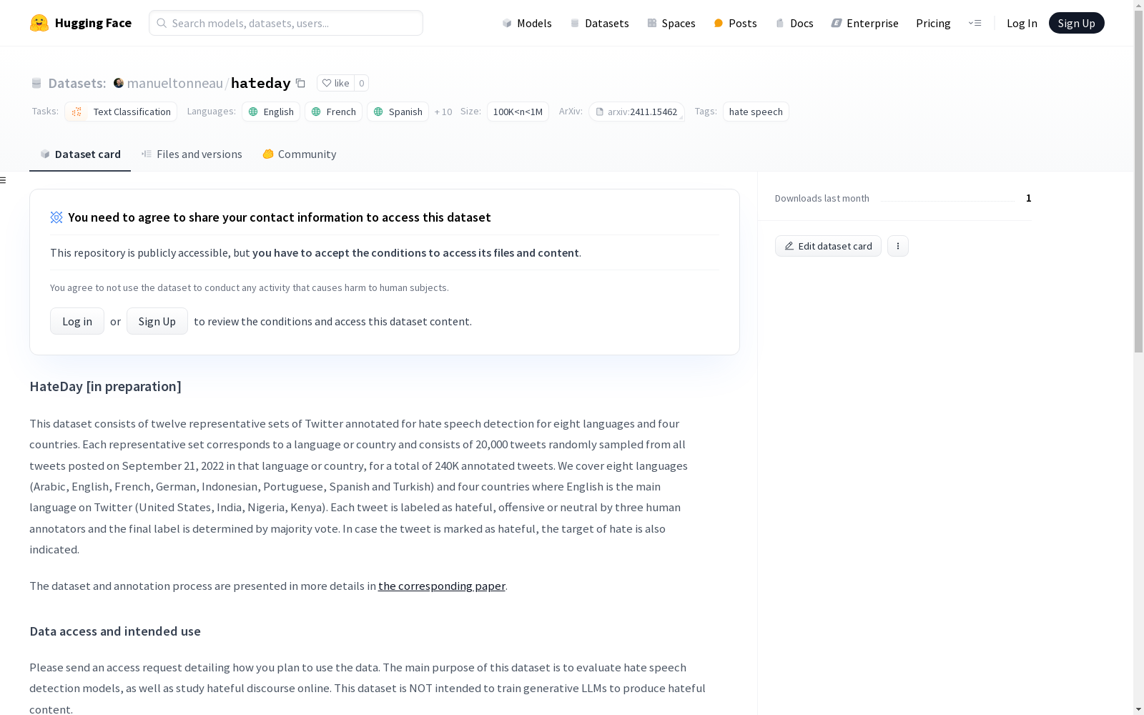Open the more navigation menu icon
Image resolution: width=1144 pixels, height=715 pixels.
tap(975, 23)
